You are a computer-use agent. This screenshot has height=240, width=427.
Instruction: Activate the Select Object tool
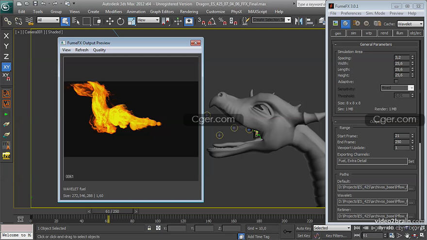[65, 21]
